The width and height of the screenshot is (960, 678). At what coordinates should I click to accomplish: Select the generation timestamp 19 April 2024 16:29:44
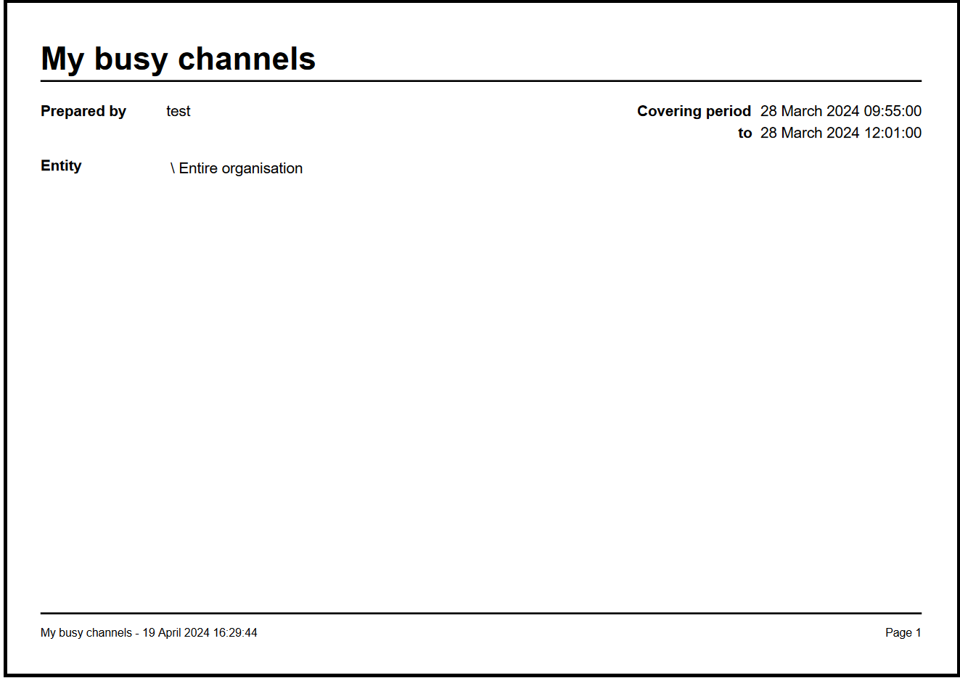[x=199, y=632]
